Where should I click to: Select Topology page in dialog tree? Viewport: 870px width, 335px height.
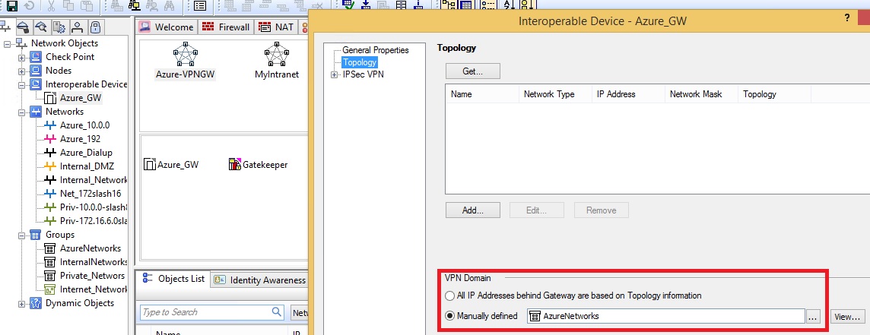pyautogui.click(x=359, y=62)
